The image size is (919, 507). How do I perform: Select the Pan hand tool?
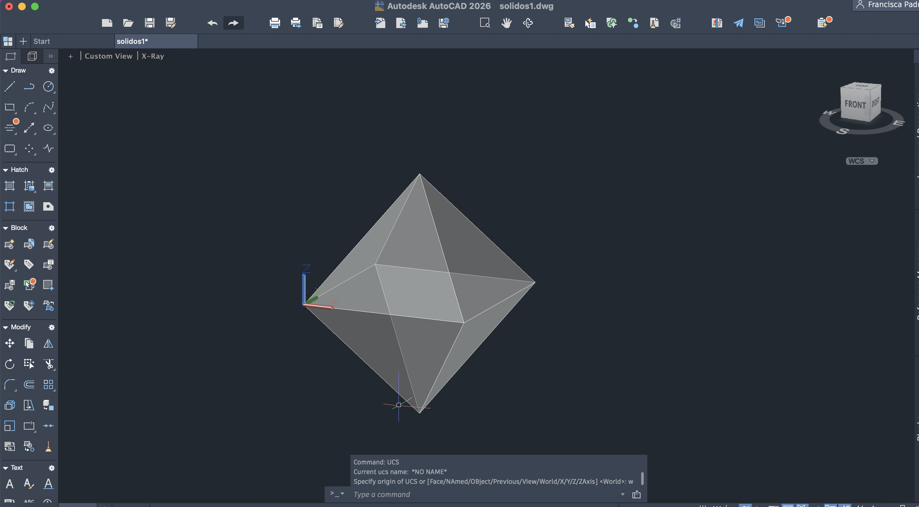point(506,23)
